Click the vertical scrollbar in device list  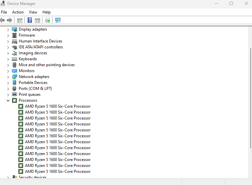[x=250, y=99]
